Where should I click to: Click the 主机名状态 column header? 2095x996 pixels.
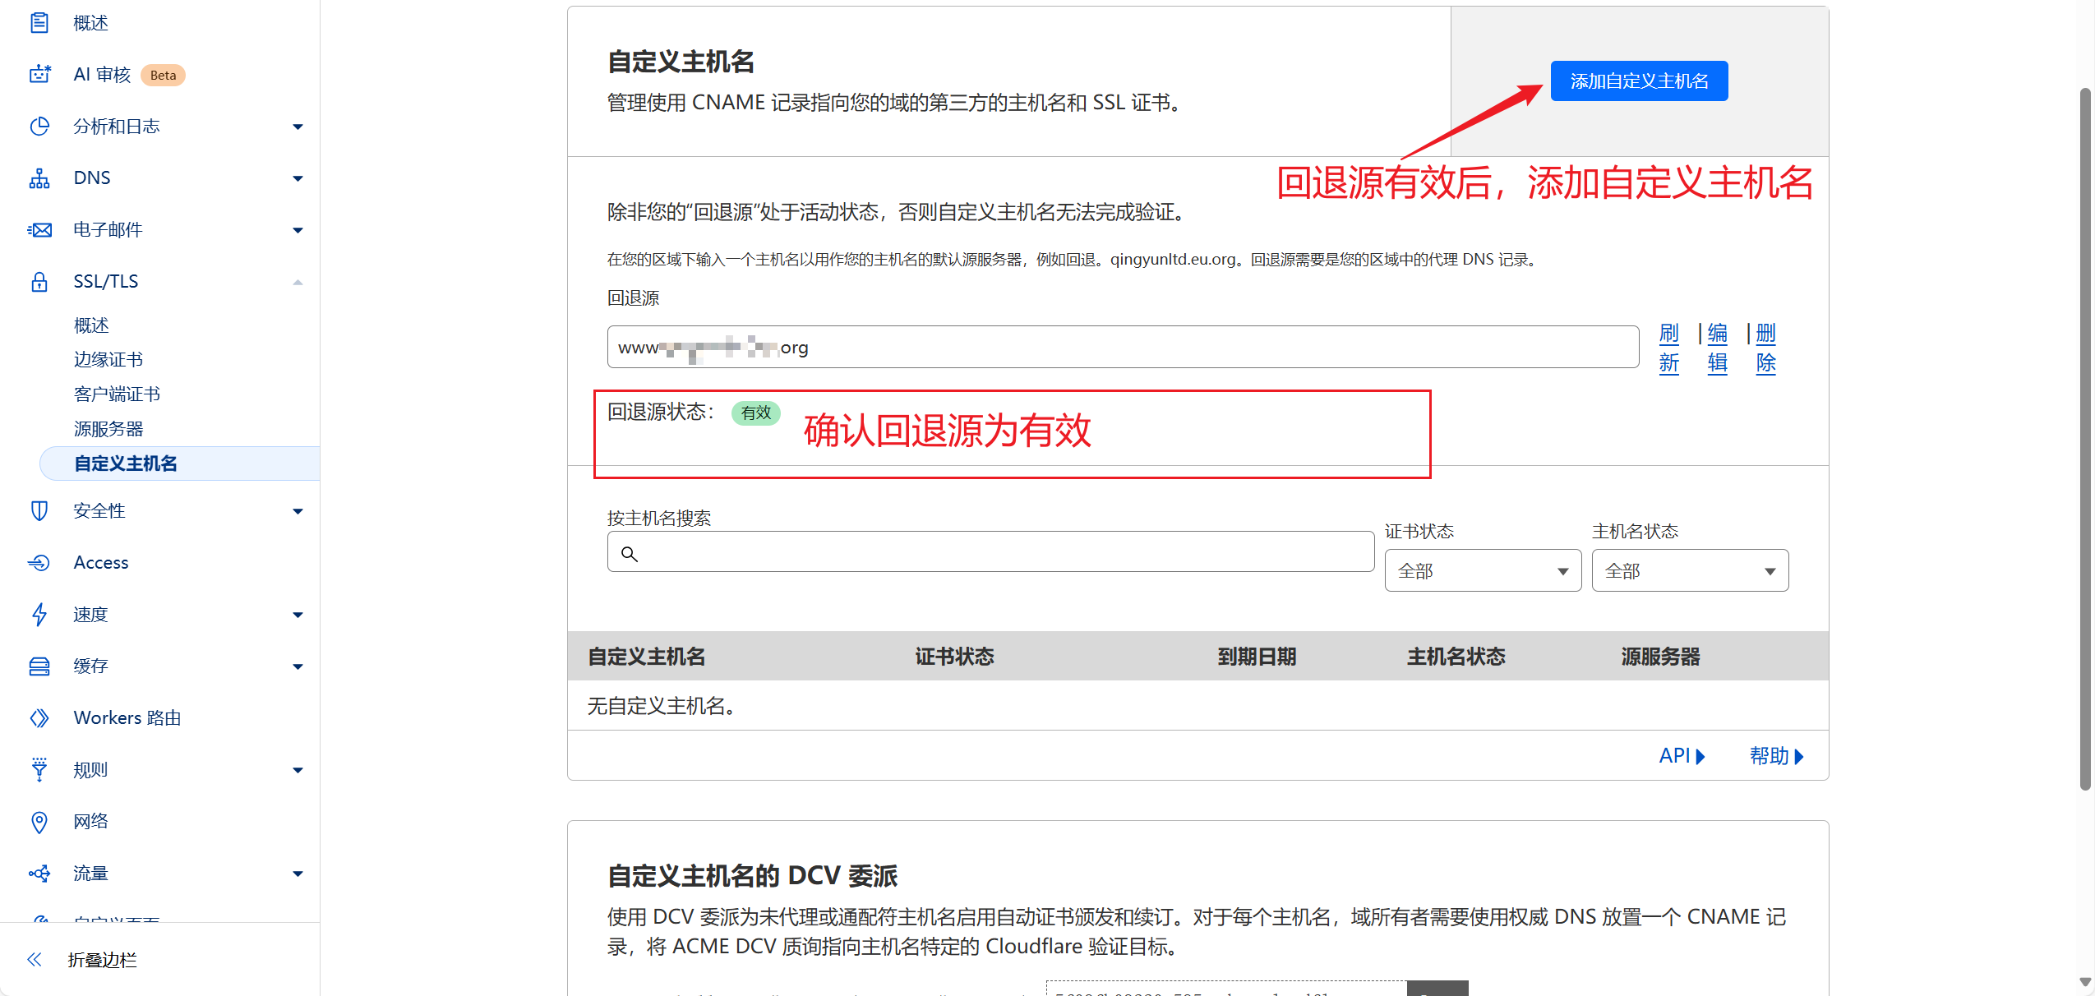click(1456, 657)
